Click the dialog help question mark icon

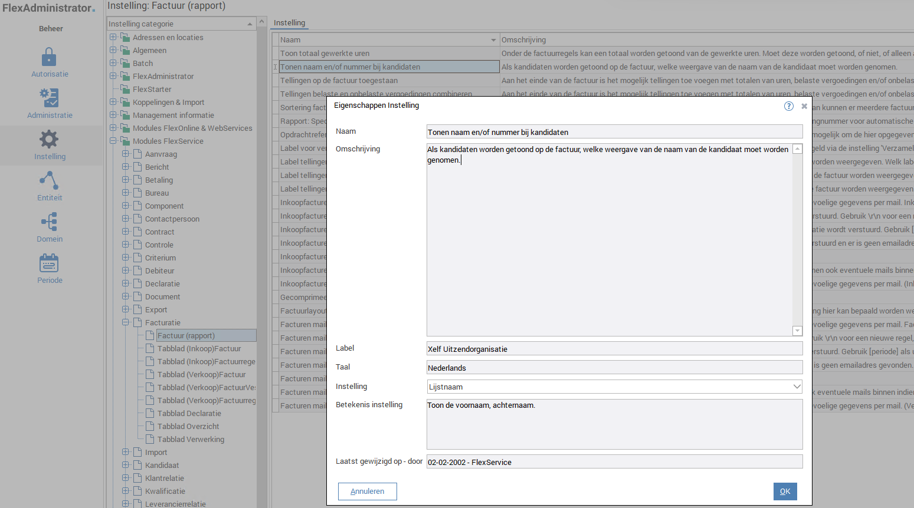(788, 106)
